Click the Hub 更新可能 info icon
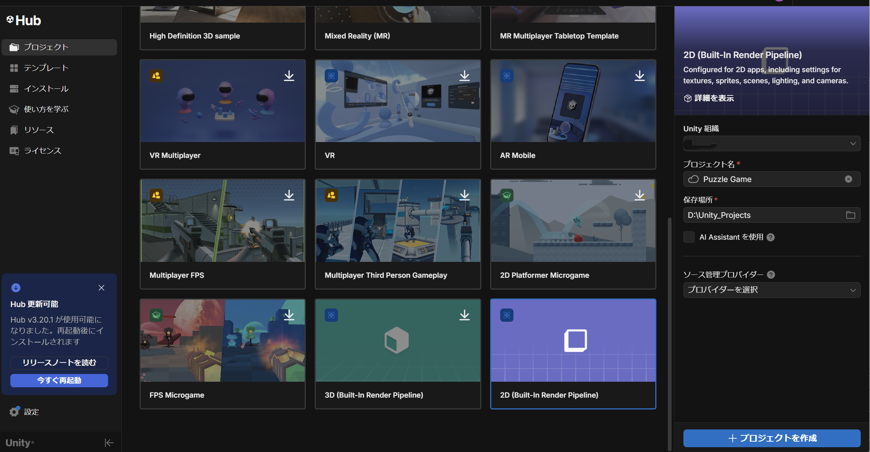 coord(16,288)
